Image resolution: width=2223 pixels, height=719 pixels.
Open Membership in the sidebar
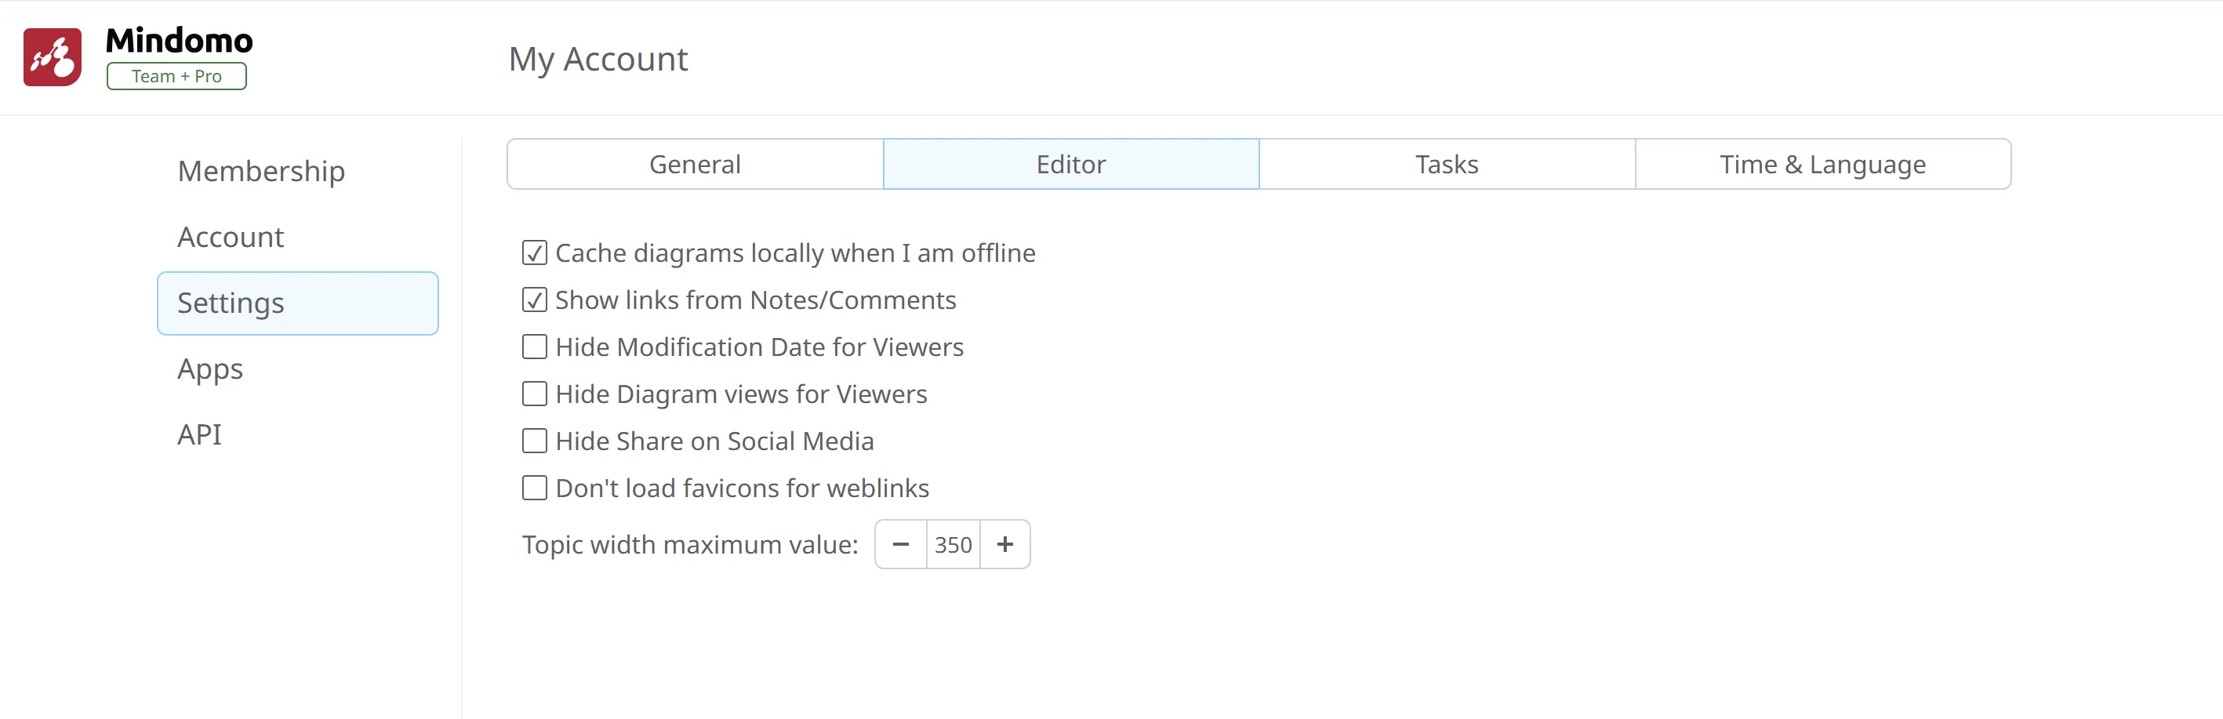(260, 171)
